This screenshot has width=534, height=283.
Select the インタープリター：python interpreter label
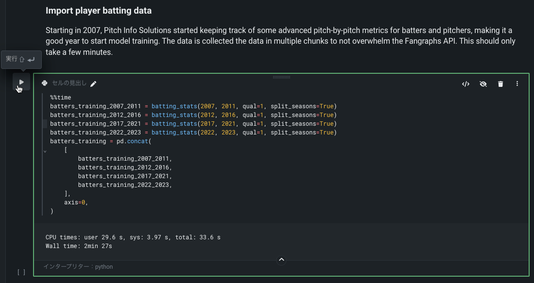point(78,266)
